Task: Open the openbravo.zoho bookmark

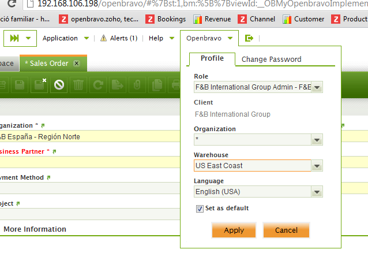Action: click(x=99, y=19)
